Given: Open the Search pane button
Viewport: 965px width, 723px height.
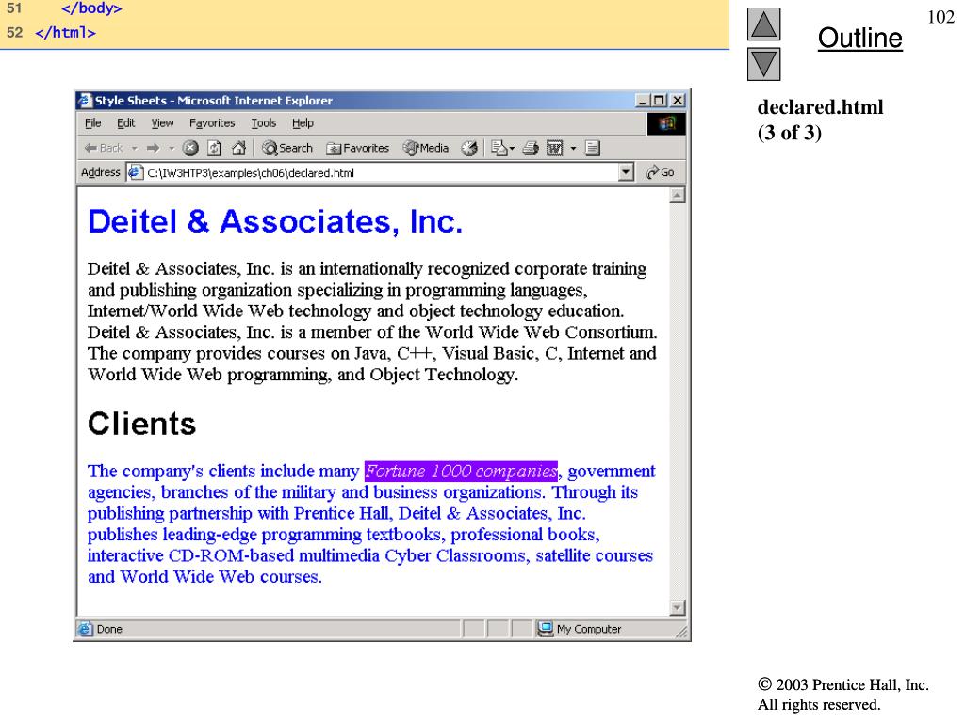Looking at the screenshot, I should coord(286,148).
